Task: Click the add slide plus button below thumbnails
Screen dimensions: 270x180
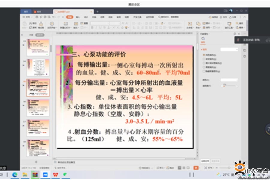Action: pos(36,162)
